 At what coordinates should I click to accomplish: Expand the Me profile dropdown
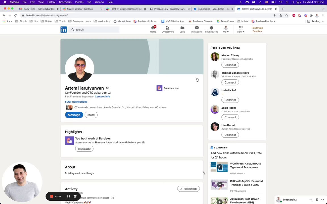[226, 29]
